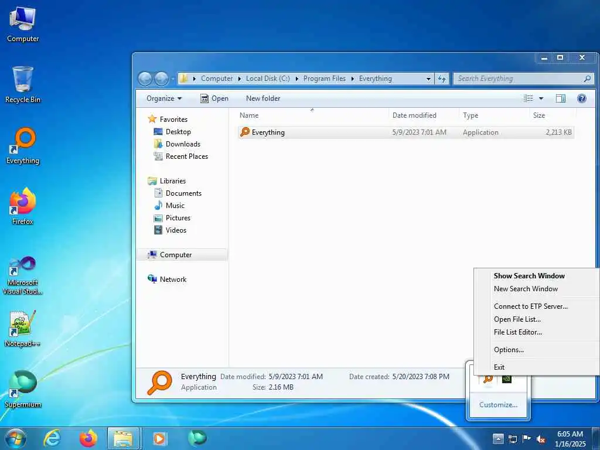Click the search magnifier in the search box
Screen dimensions: 600x450
[587, 79]
